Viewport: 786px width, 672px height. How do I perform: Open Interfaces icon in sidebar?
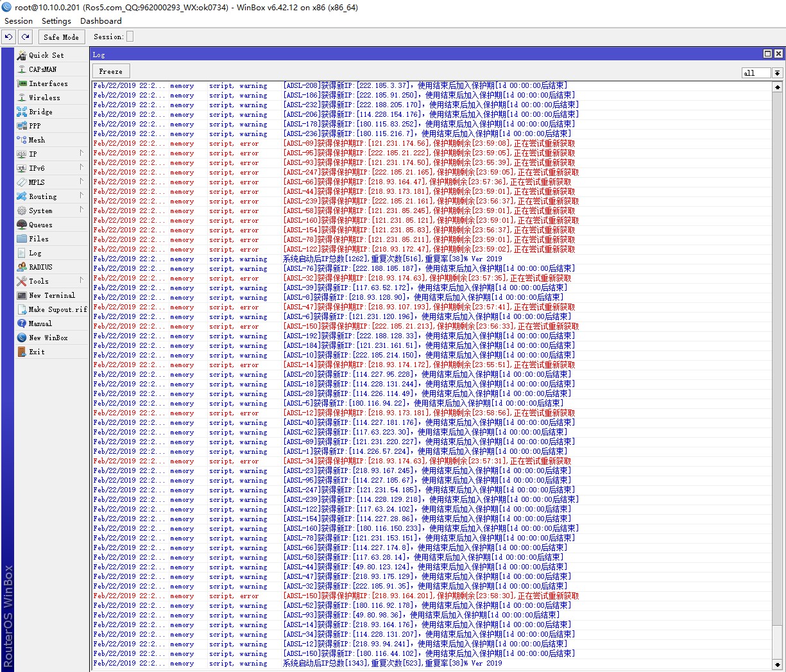pyautogui.click(x=22, y=83)
